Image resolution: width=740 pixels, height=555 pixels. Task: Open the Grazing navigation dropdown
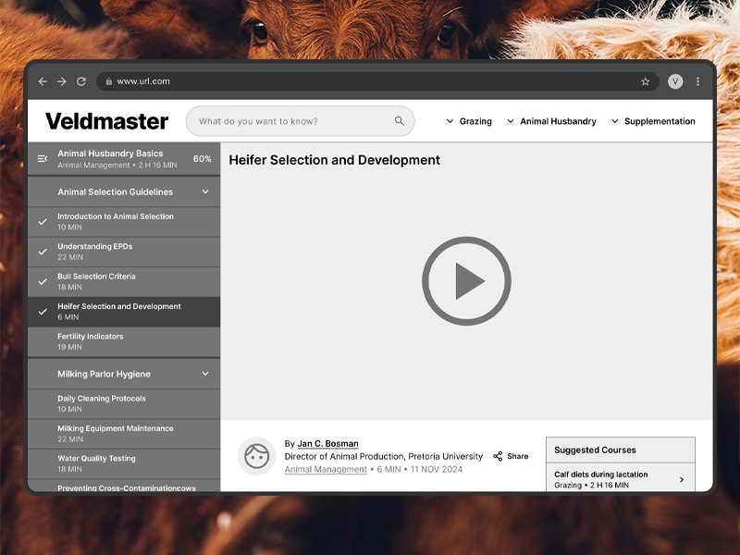(473, 121)
